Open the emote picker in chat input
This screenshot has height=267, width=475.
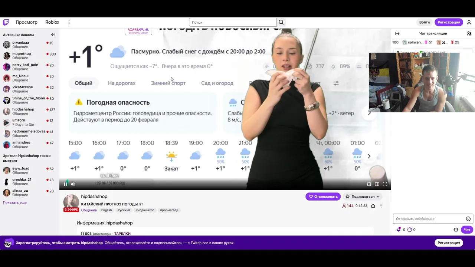[468, 219]
